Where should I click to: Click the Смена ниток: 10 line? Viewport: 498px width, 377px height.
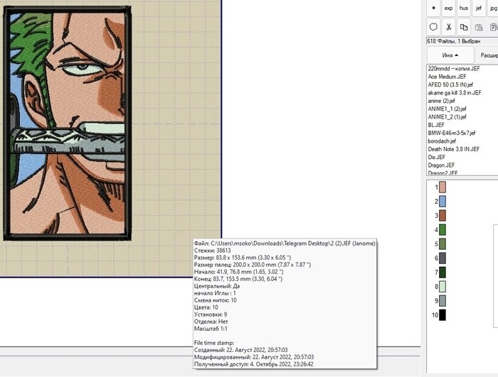click(x=216, y=300)
